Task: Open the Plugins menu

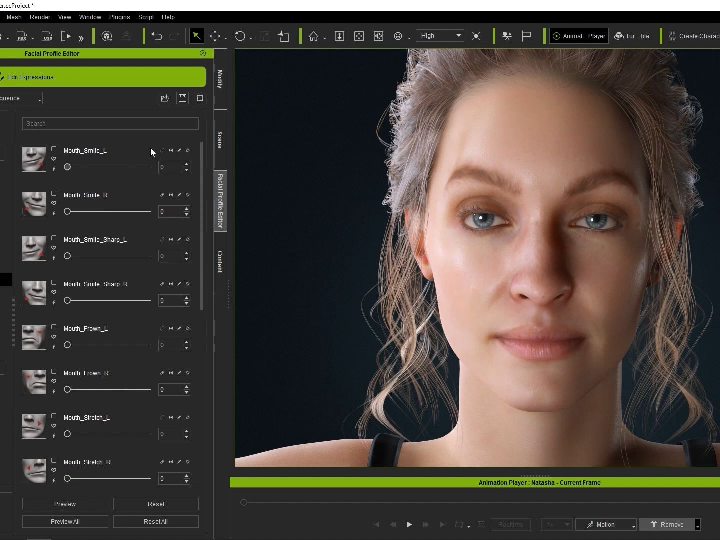Action: [x=119, y=17]
